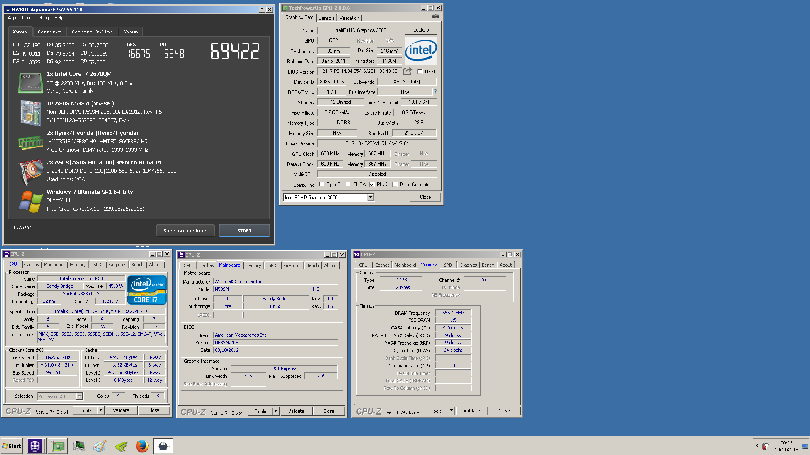Click the Intel logo in GPU-Z
810x455 pixels.
coord(421,51)
